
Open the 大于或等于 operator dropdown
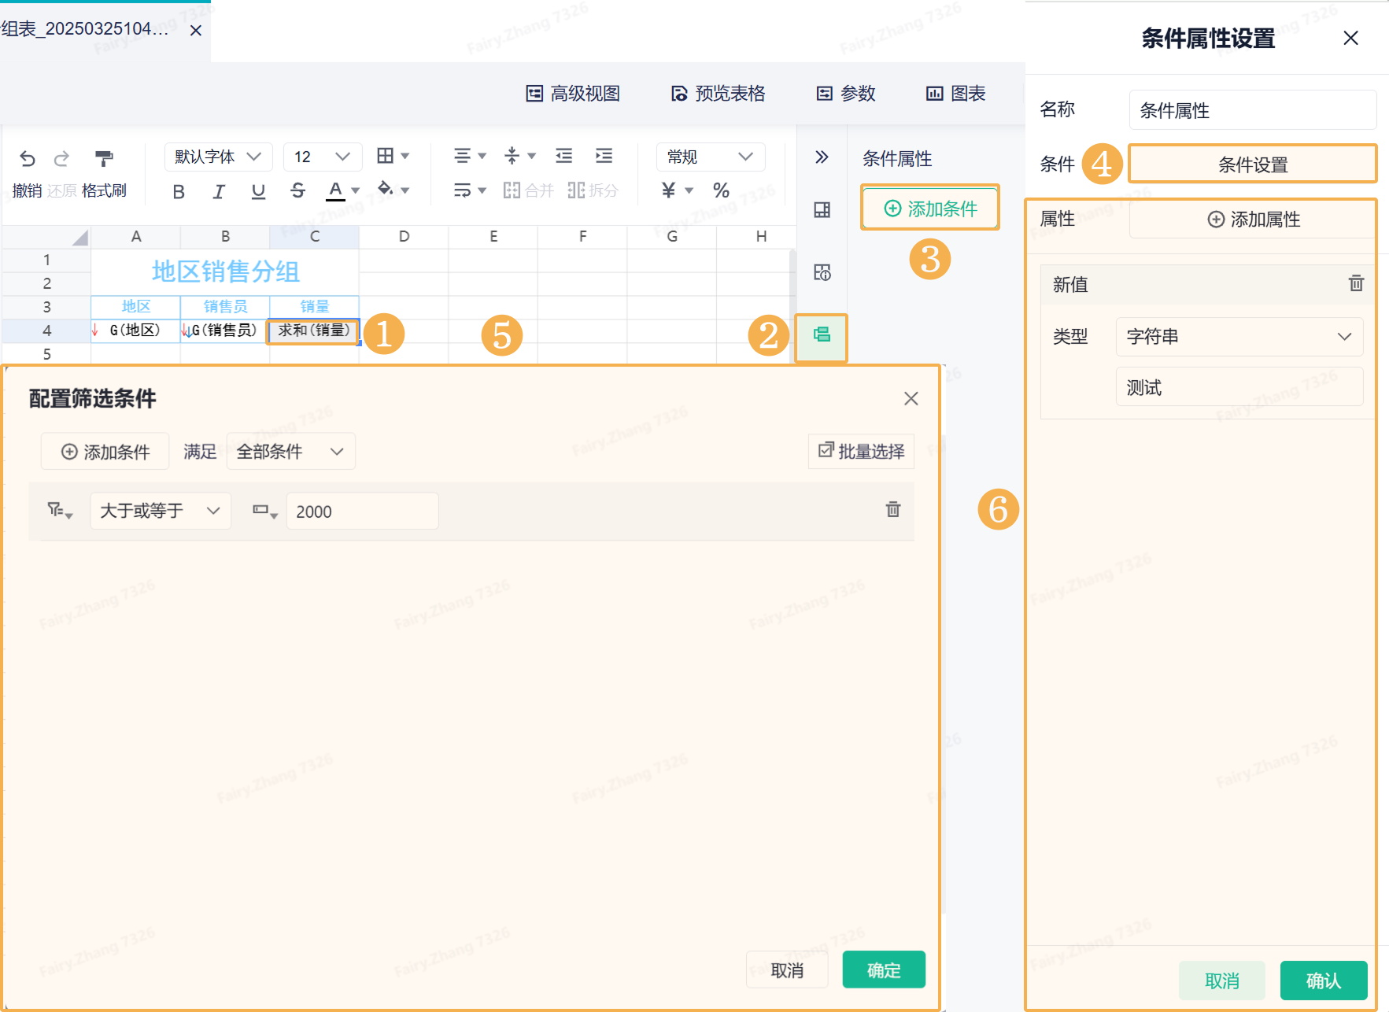pos(161,511)
